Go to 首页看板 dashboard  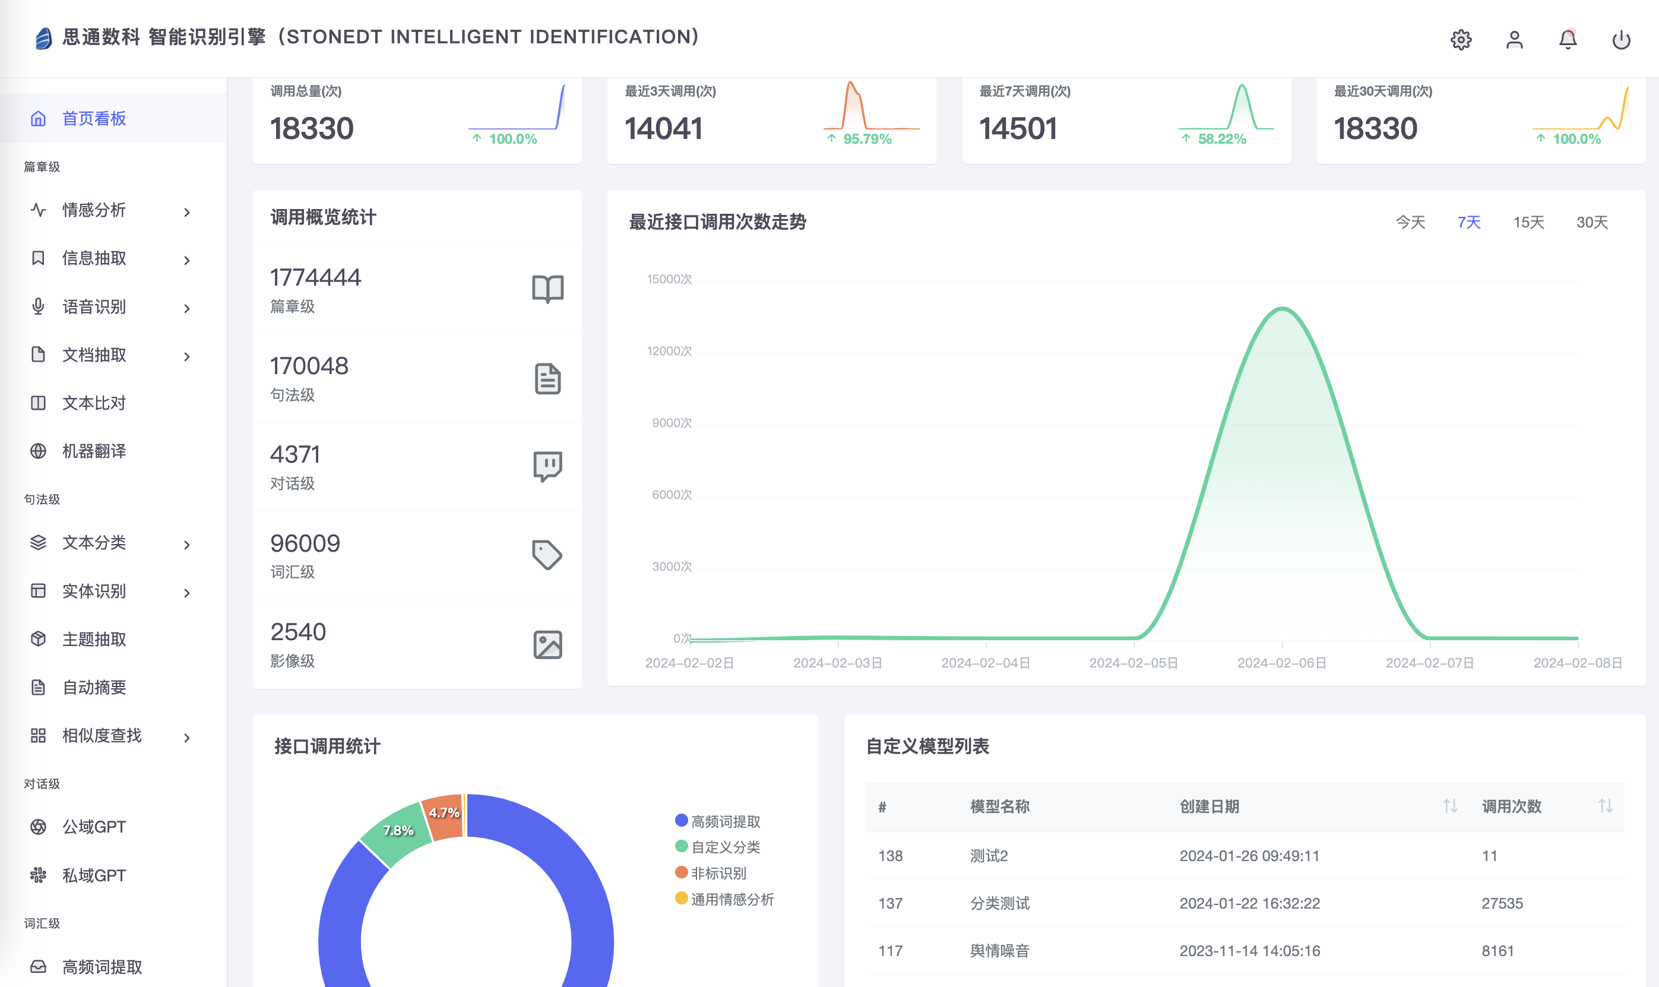click(94, 118)
